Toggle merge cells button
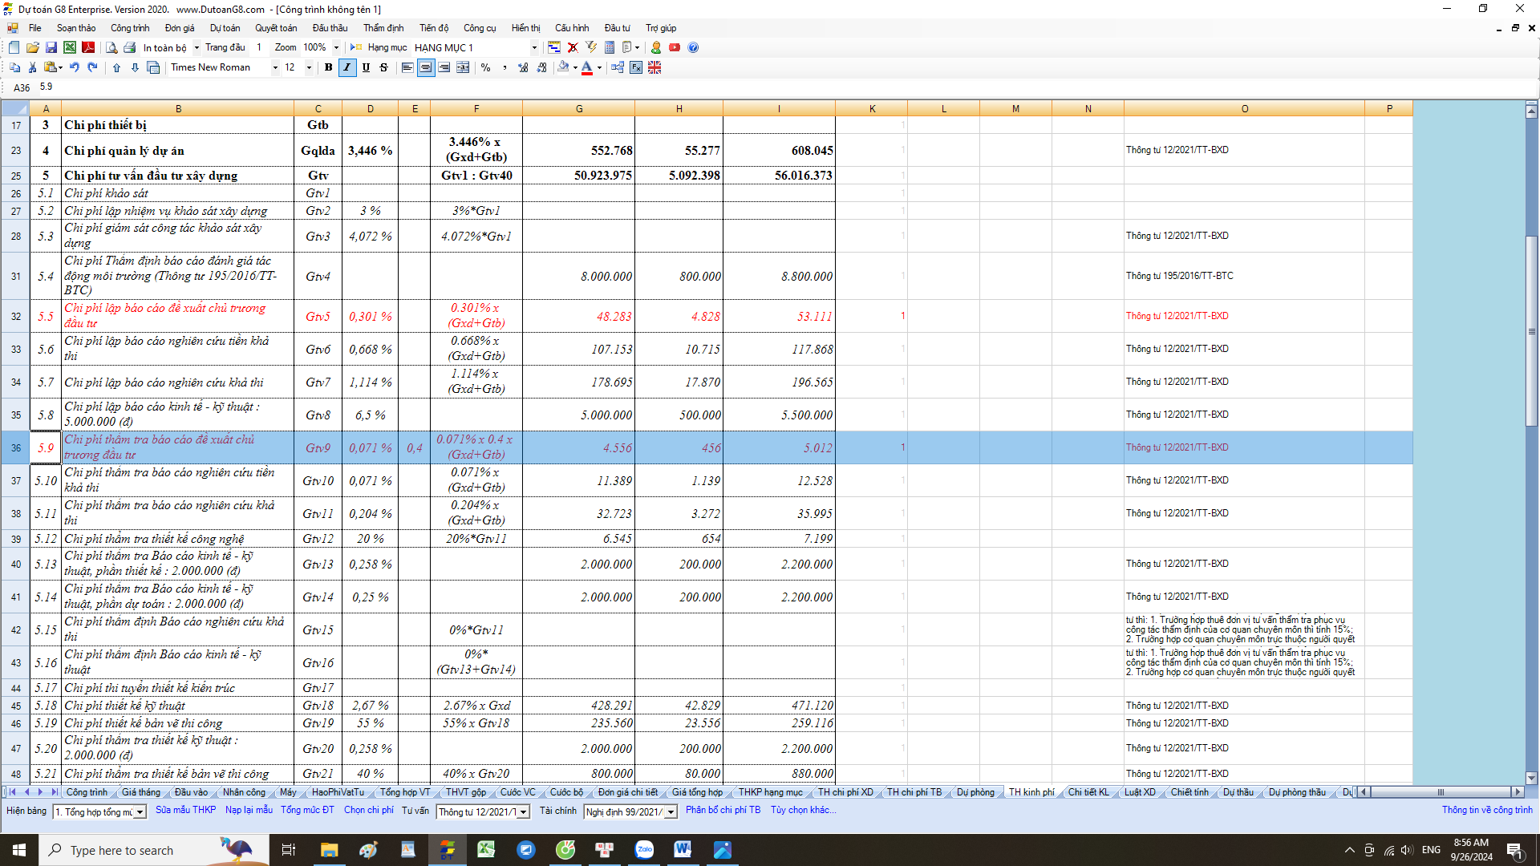Screen dimensions: 1540x866 (463, 67)
